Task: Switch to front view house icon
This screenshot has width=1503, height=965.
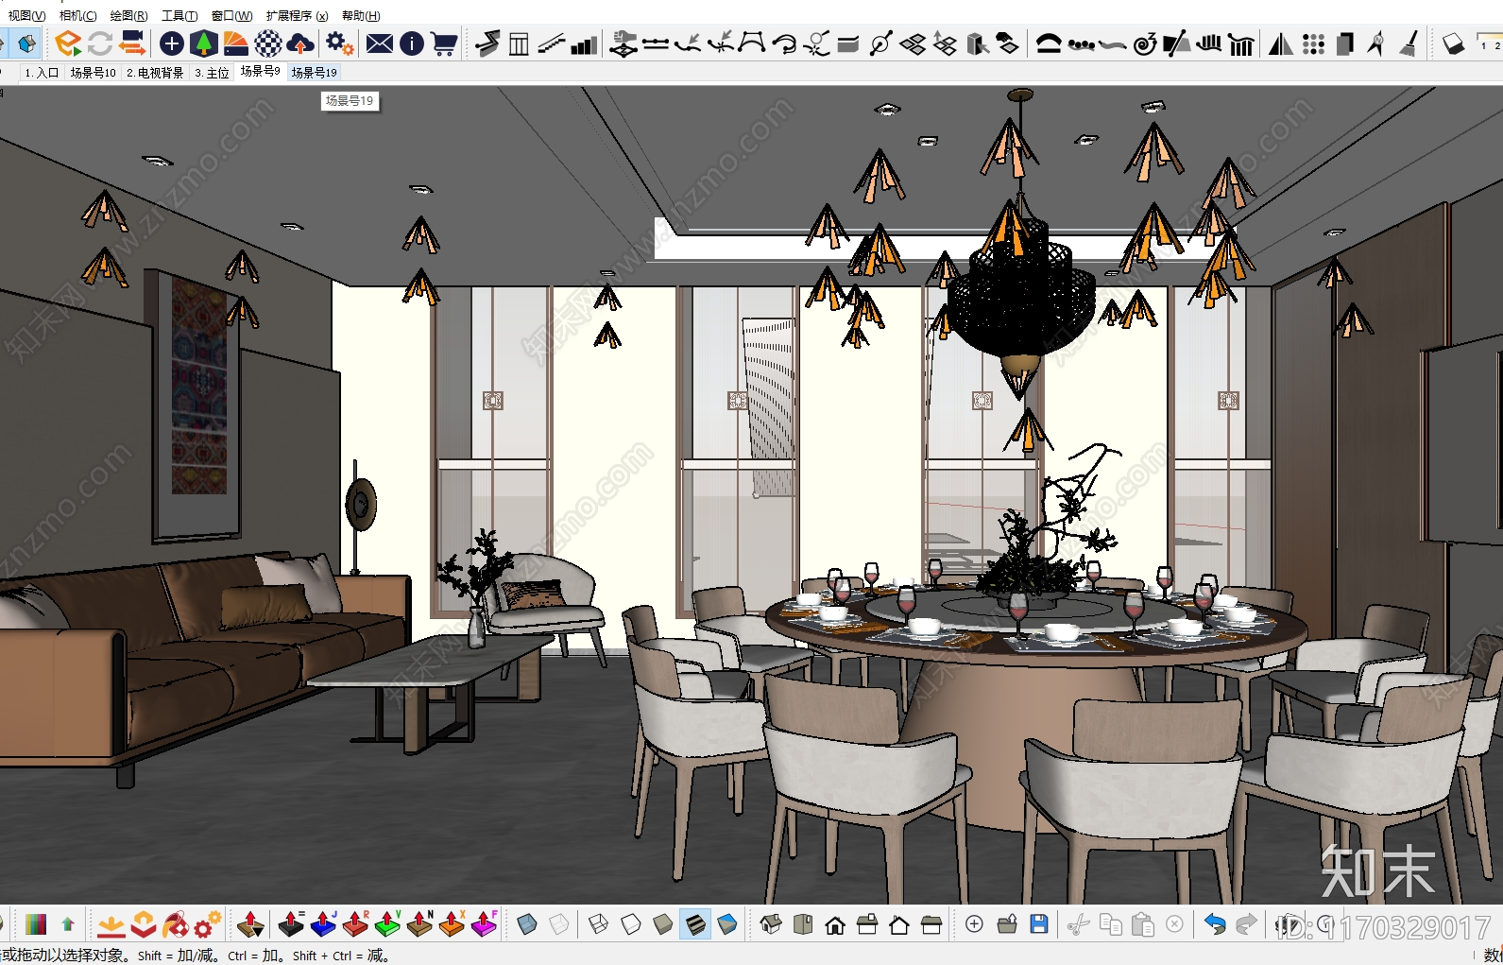Action: (x=835, y=924)
